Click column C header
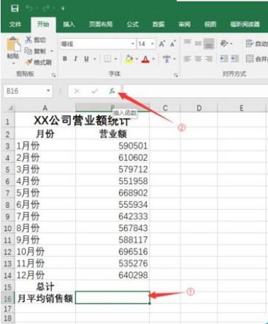 165,108
